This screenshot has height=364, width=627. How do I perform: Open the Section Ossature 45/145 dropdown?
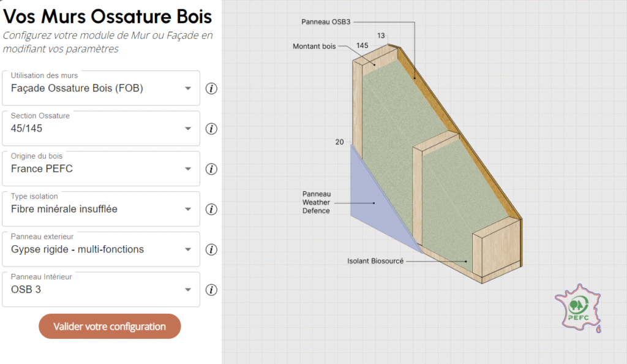click(188, 129)
